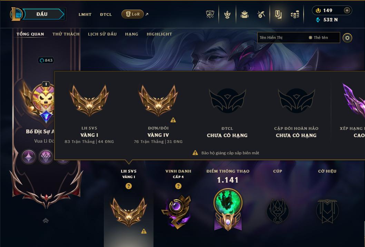The height and width of the screenshot is (247, 365).
Task: Select the Hạng tab
Action: tap(131, 34)
